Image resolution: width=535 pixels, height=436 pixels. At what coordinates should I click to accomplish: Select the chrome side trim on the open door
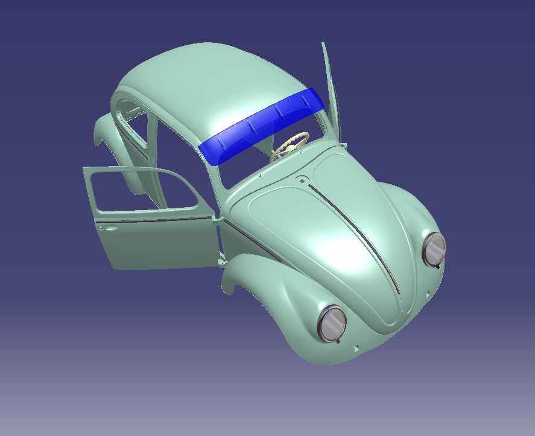(155, 220)
